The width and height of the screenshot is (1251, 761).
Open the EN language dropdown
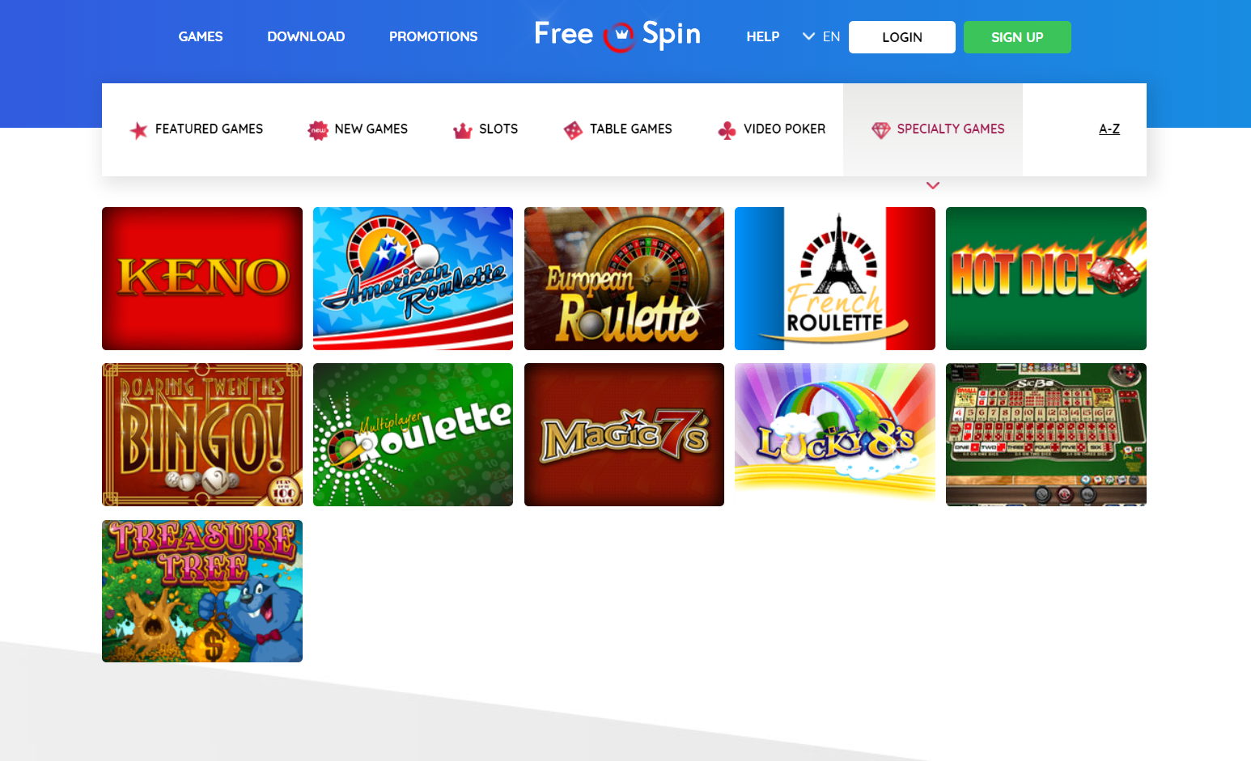coord(821,36)
